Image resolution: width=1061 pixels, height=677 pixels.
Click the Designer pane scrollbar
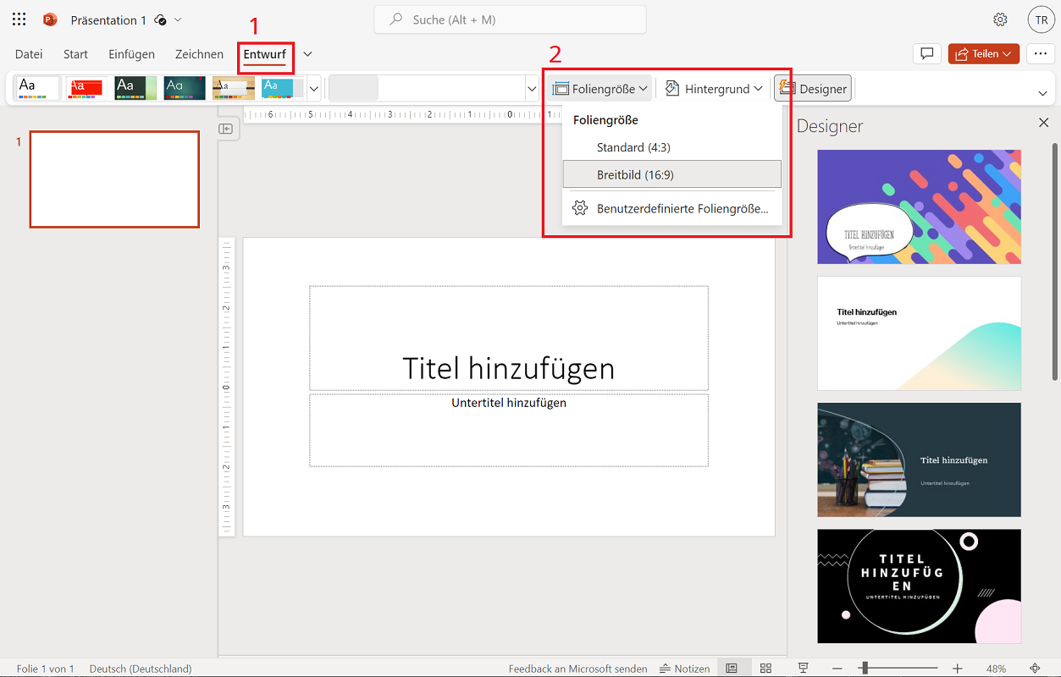pos(1055,262)
